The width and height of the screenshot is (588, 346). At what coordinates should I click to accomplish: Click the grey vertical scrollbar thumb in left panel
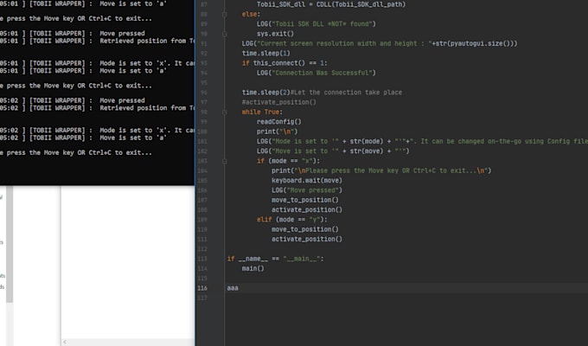[10, 245]
